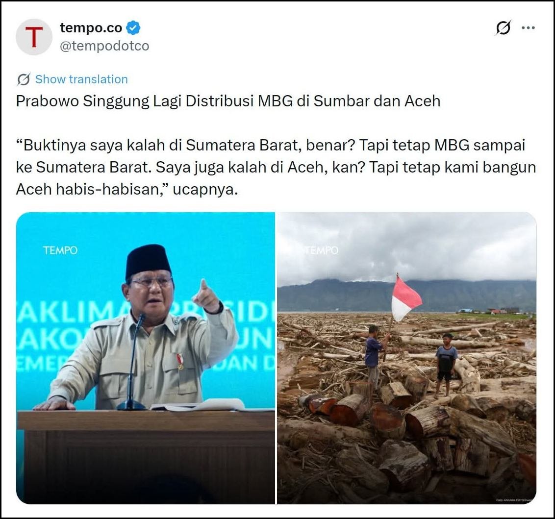
Task: Click the blue verified badge
Action: point(133,28)
